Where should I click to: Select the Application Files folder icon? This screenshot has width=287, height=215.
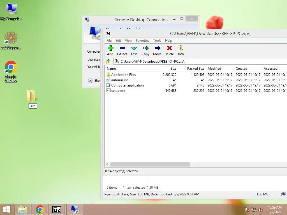tap(108, 74)
